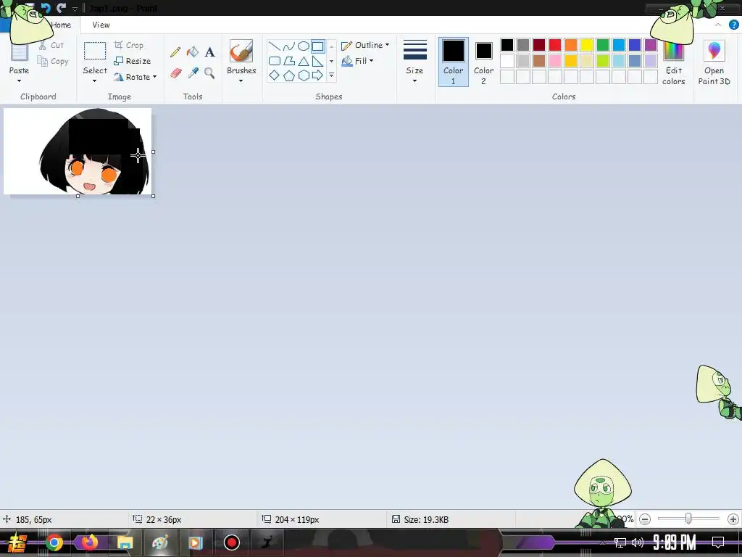Select the Color picker eyedropper tool
The image size is (742, 557).
pos(193,73)
